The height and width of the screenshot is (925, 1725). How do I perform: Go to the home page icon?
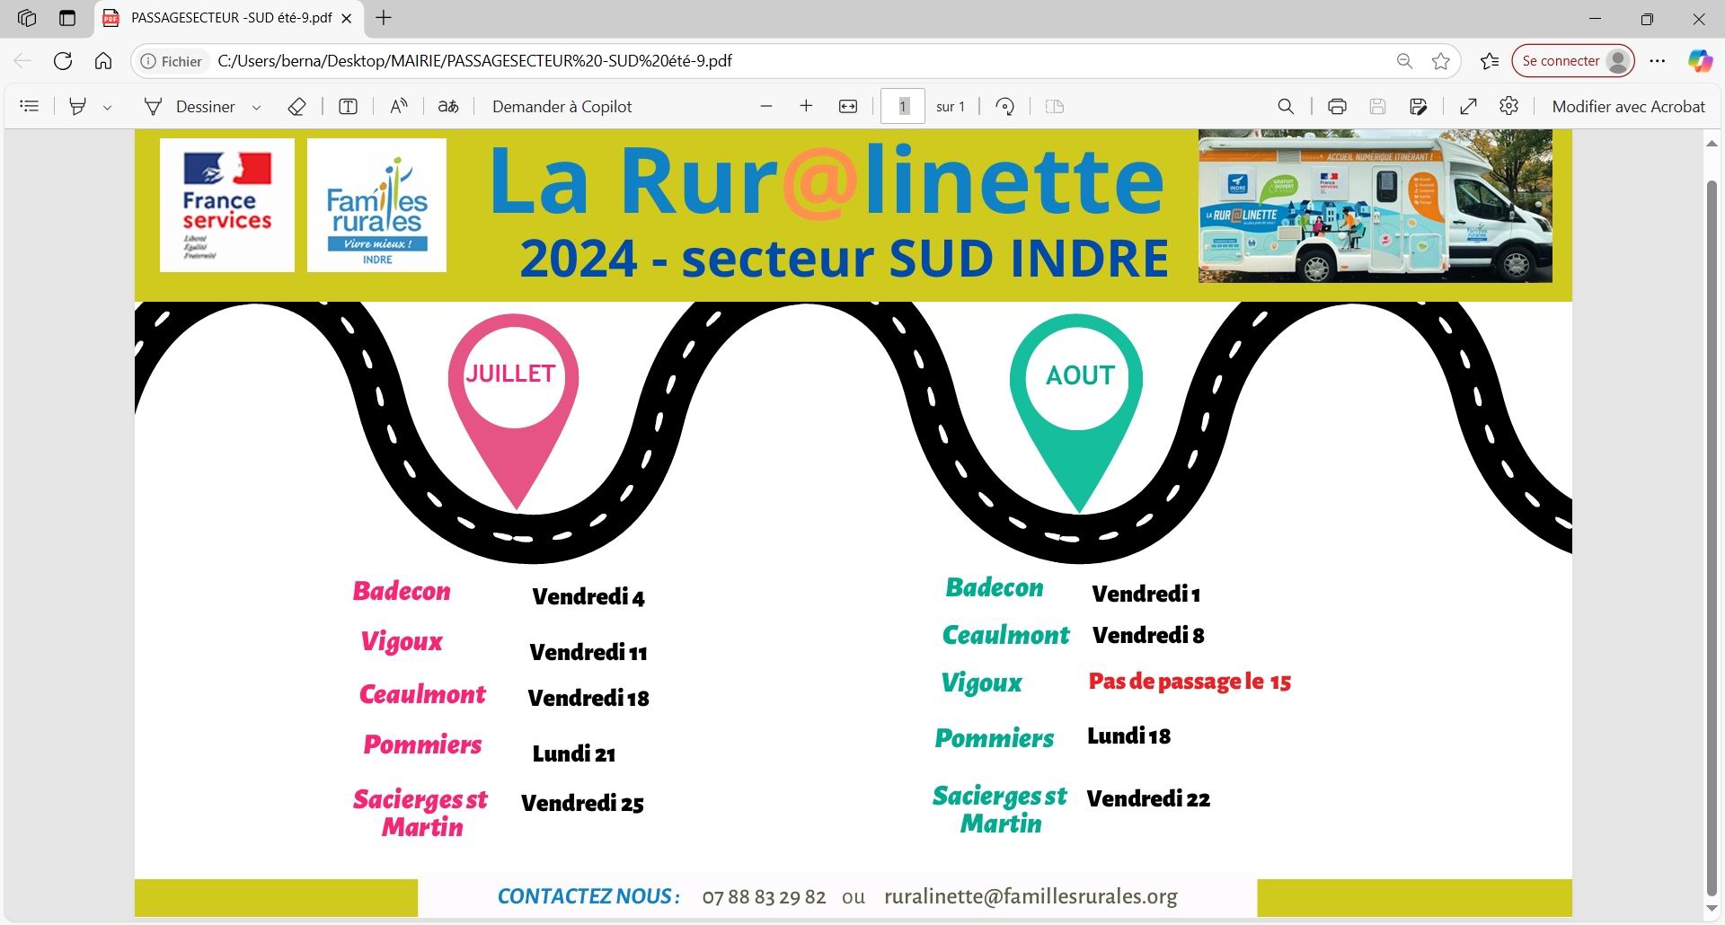103,61
